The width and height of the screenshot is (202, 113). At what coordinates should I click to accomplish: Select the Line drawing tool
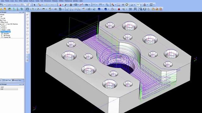click(x=65, y=5)
